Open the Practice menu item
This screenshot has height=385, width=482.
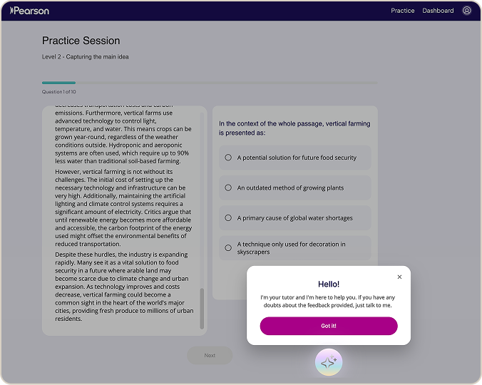coord(402,11)
